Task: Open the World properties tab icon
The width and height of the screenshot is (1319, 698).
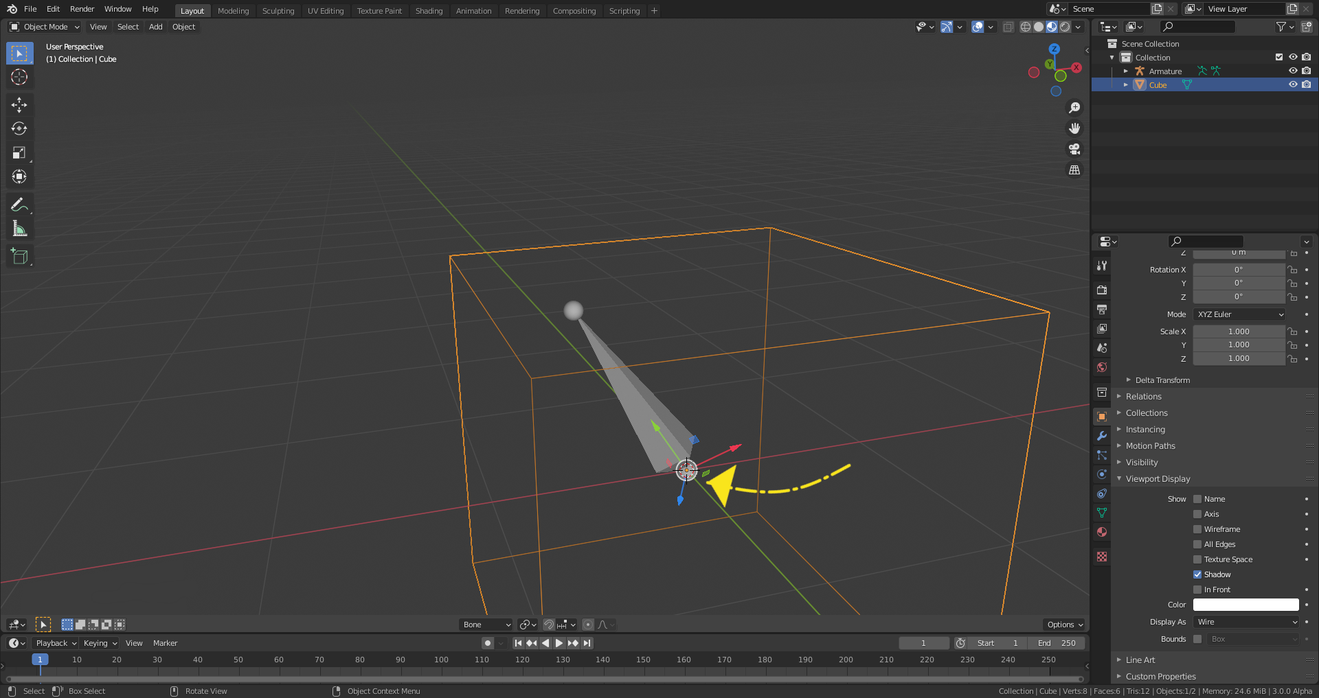Action: [x=1102, y=367]
